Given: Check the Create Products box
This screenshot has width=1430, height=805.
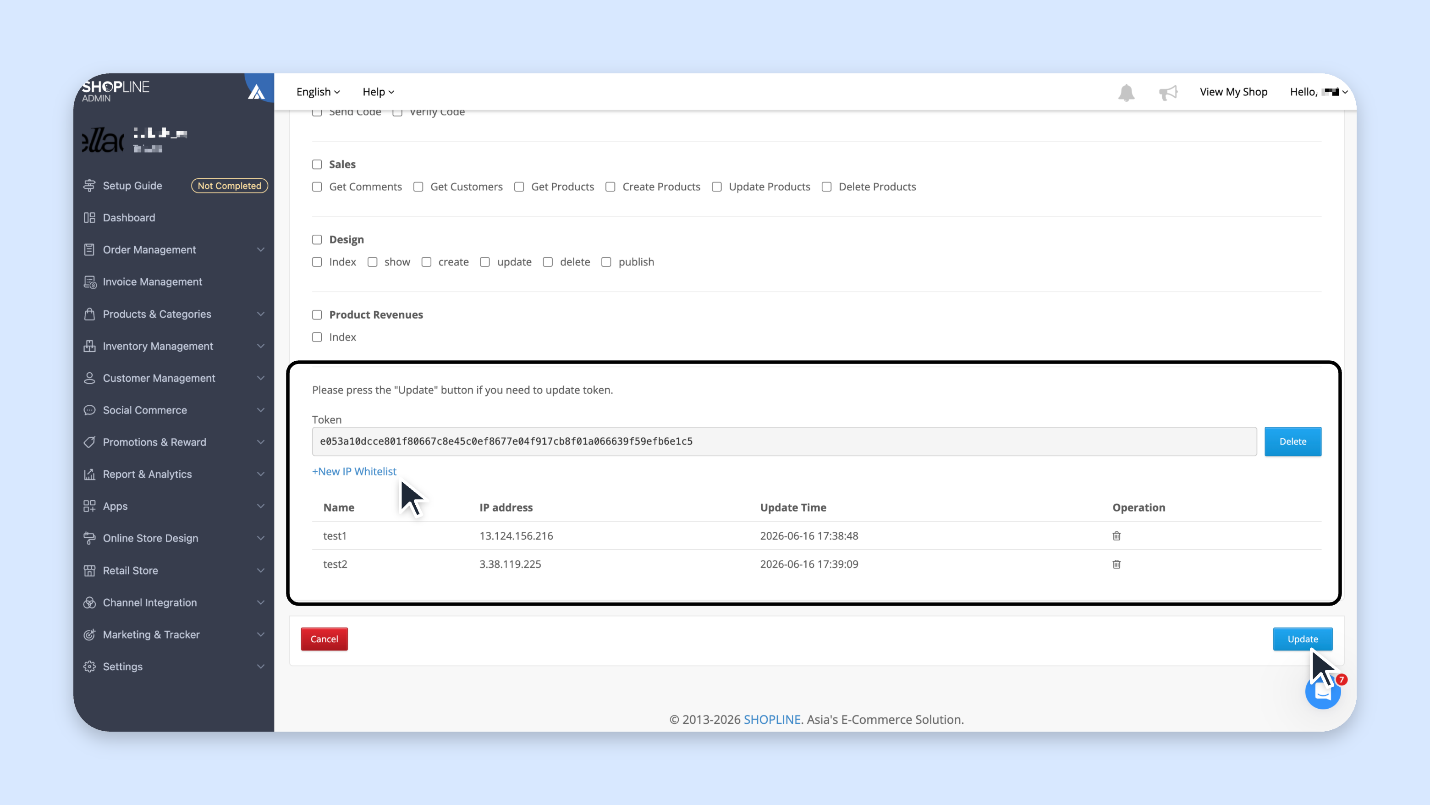Looking at the screenshot, I should pos(610,187).
